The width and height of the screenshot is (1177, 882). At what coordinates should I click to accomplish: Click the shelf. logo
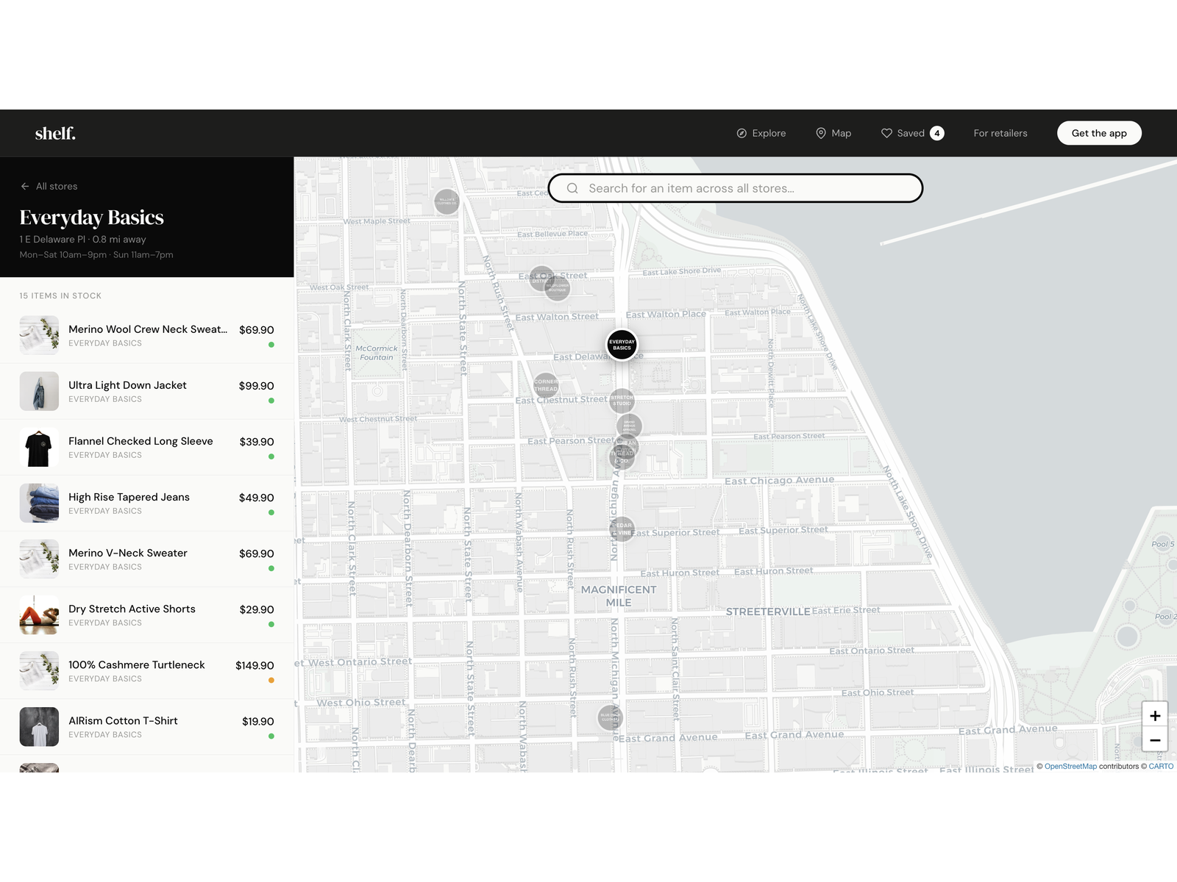[x=55, y=133]
